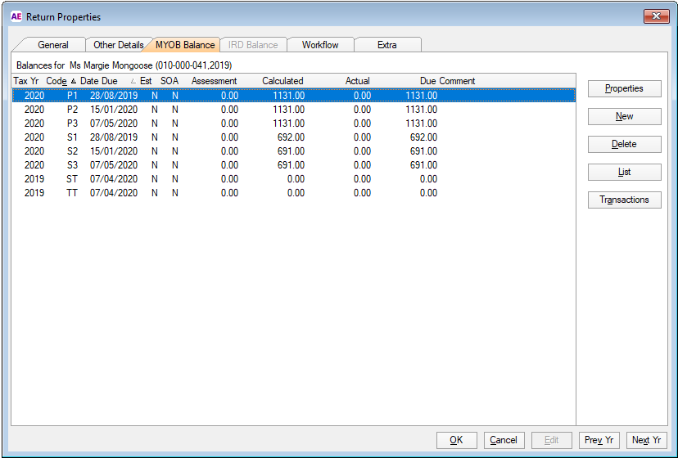Image resolution: width=678 pixels, height=458 pixels.
Task: Sort by the Tax Yr column header
Action: click(26, 81)
